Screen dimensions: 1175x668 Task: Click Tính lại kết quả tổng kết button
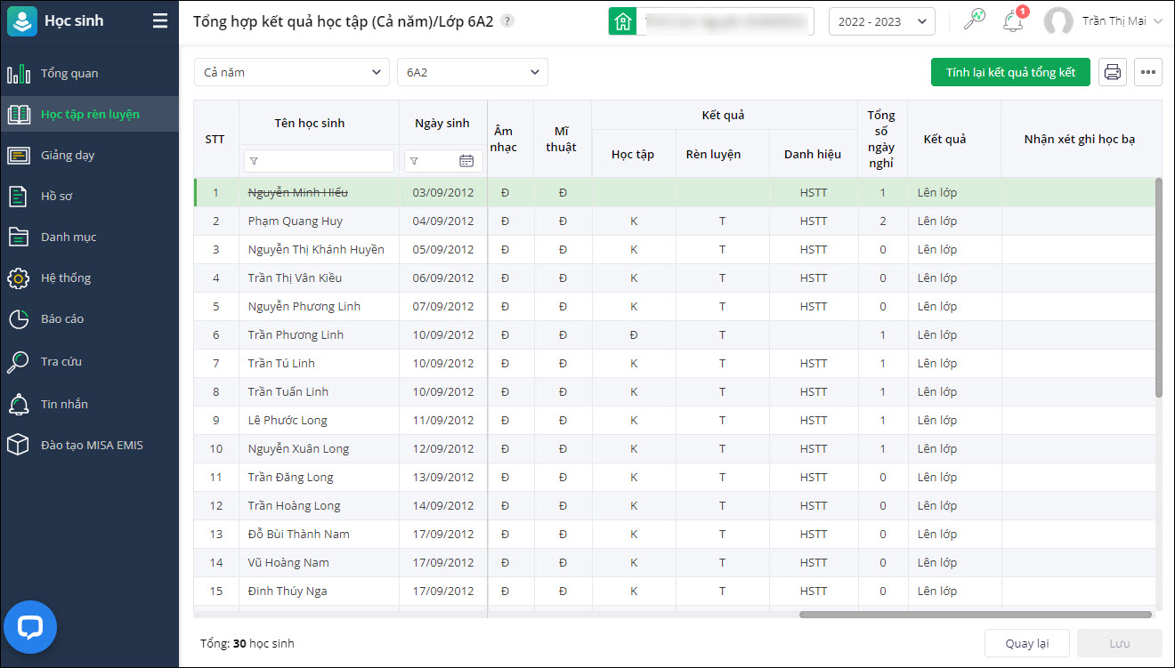[x=1010, y=72]
